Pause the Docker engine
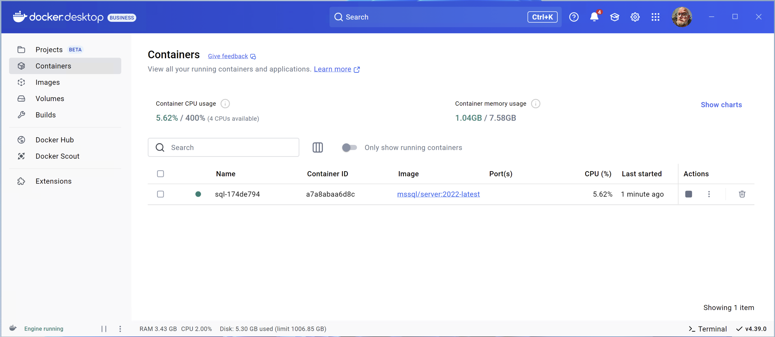This screenshot has width=775, height=337. click(x=104, y=329)
